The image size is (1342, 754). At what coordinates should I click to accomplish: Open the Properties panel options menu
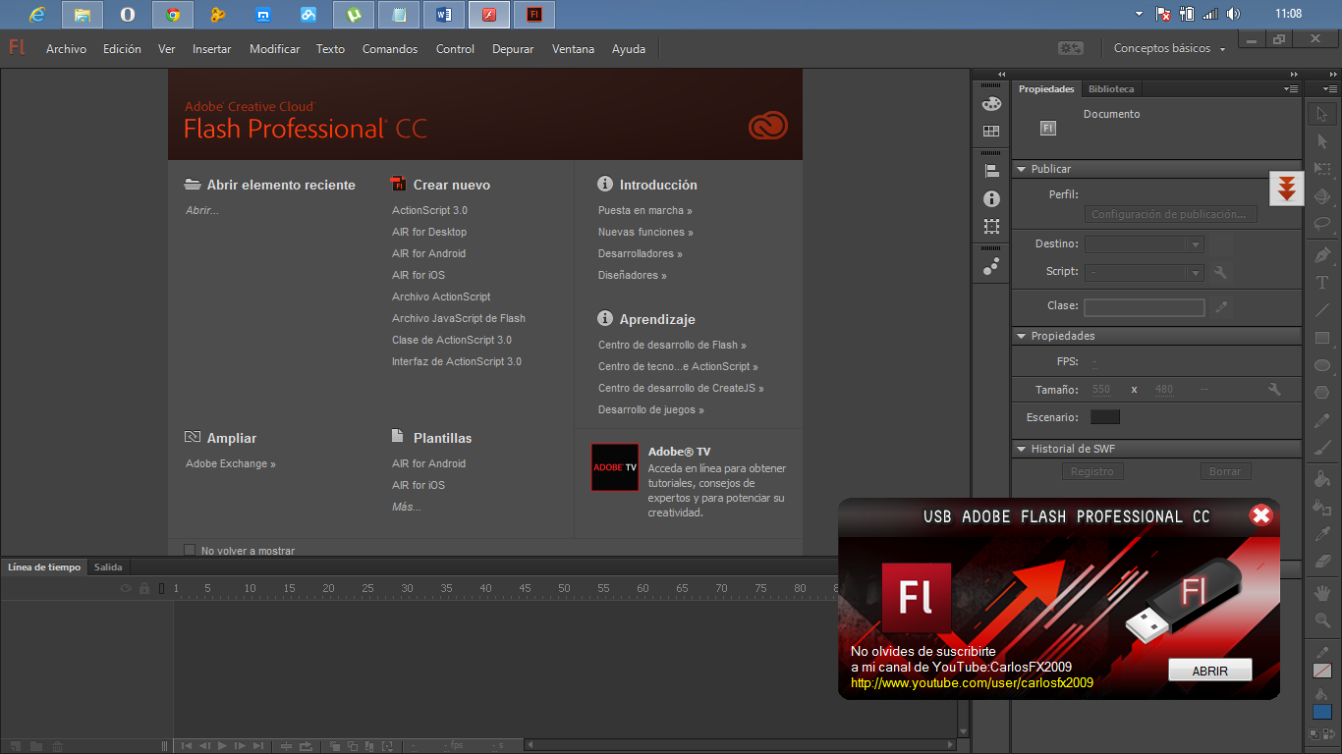coord(1291,88)
